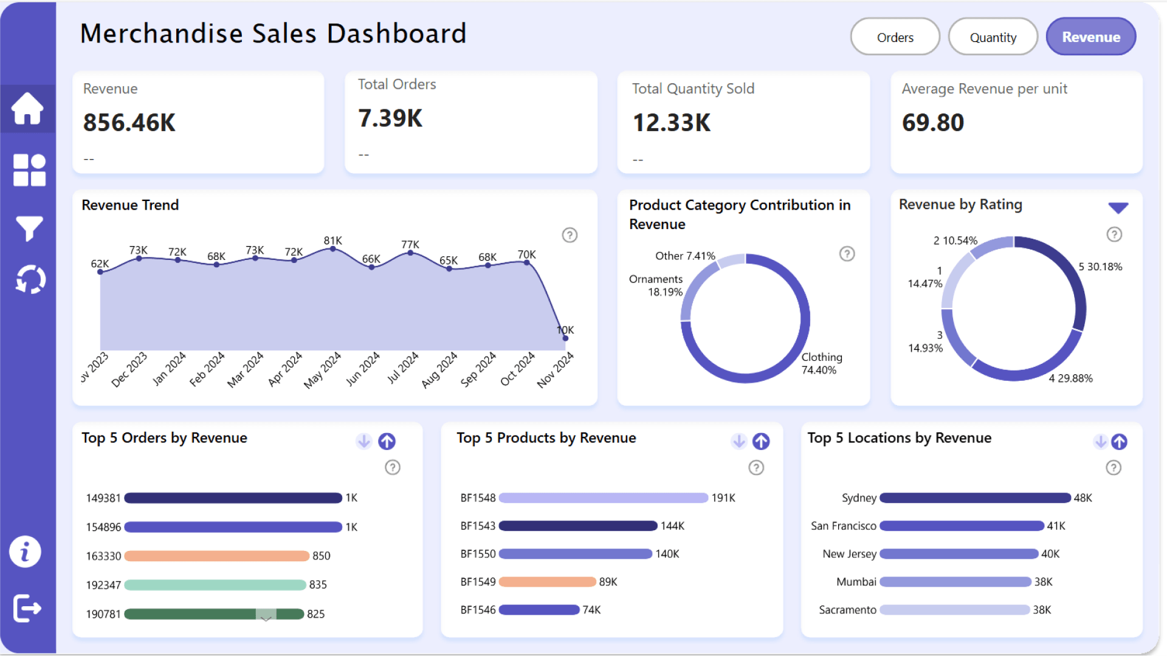Click rating 5 30.18% label
1167x656 pixels.
1100,267
